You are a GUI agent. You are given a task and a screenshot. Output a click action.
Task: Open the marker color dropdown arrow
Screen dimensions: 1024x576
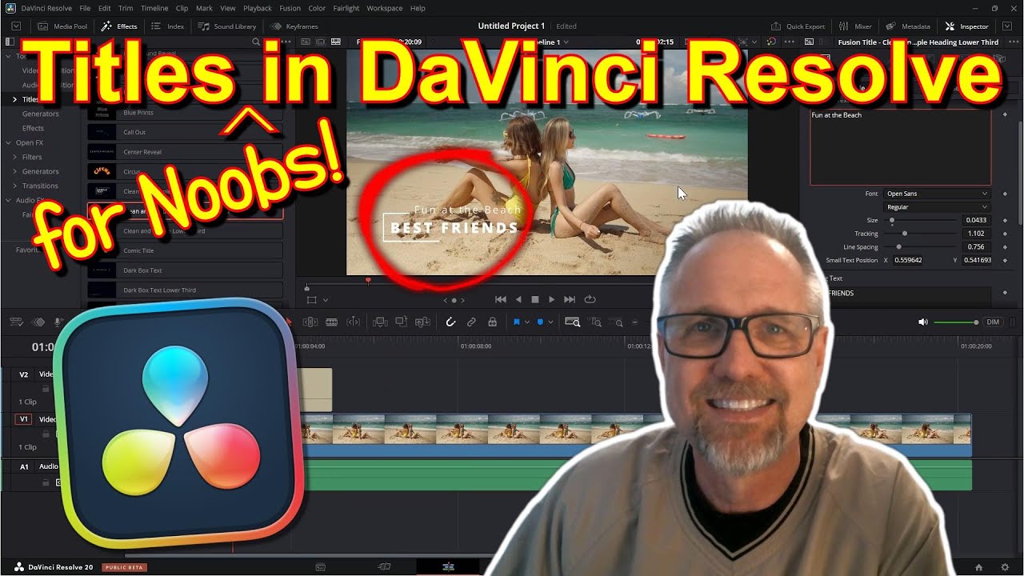pyautogui.click(x=550, y=322)
